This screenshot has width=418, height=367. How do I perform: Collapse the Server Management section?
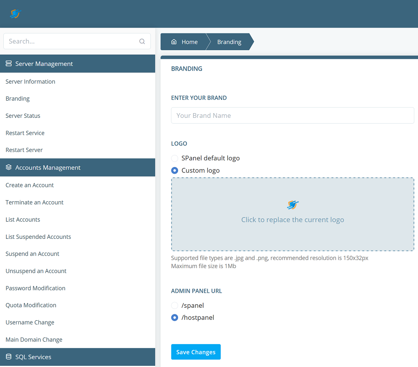[78, 63]
